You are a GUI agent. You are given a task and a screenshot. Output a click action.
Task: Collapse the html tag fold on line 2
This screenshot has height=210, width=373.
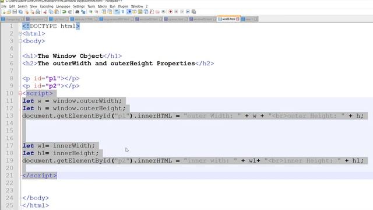20,34
